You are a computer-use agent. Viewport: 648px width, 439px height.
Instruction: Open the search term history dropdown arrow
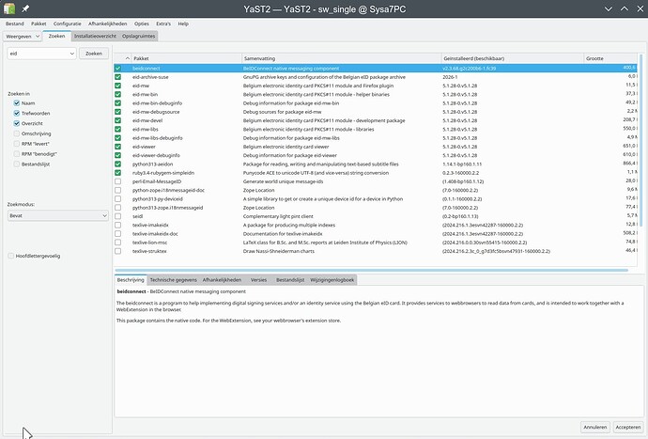pos(72,54)
